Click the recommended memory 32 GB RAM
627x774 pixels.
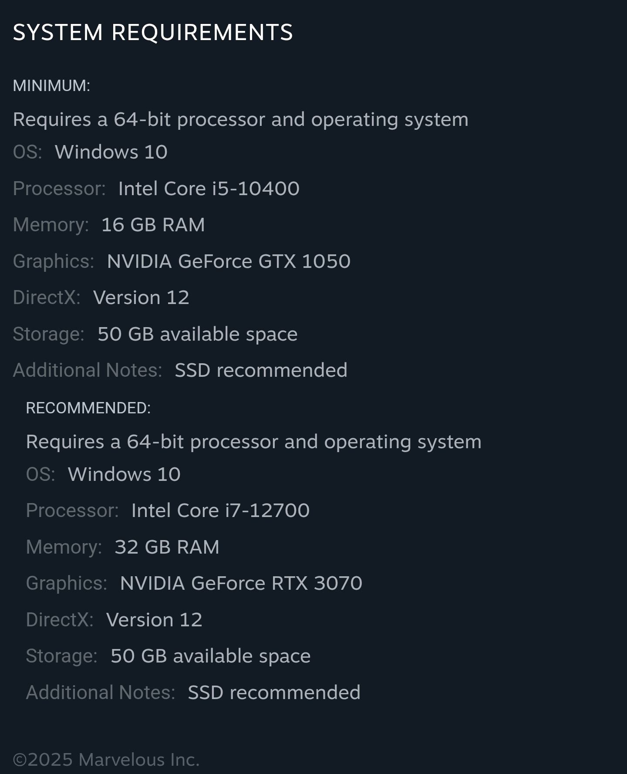[x=167, y=547]
